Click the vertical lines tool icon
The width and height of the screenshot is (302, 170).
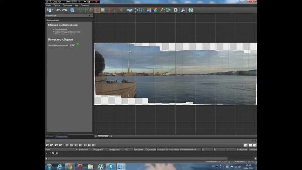point(122,10)
